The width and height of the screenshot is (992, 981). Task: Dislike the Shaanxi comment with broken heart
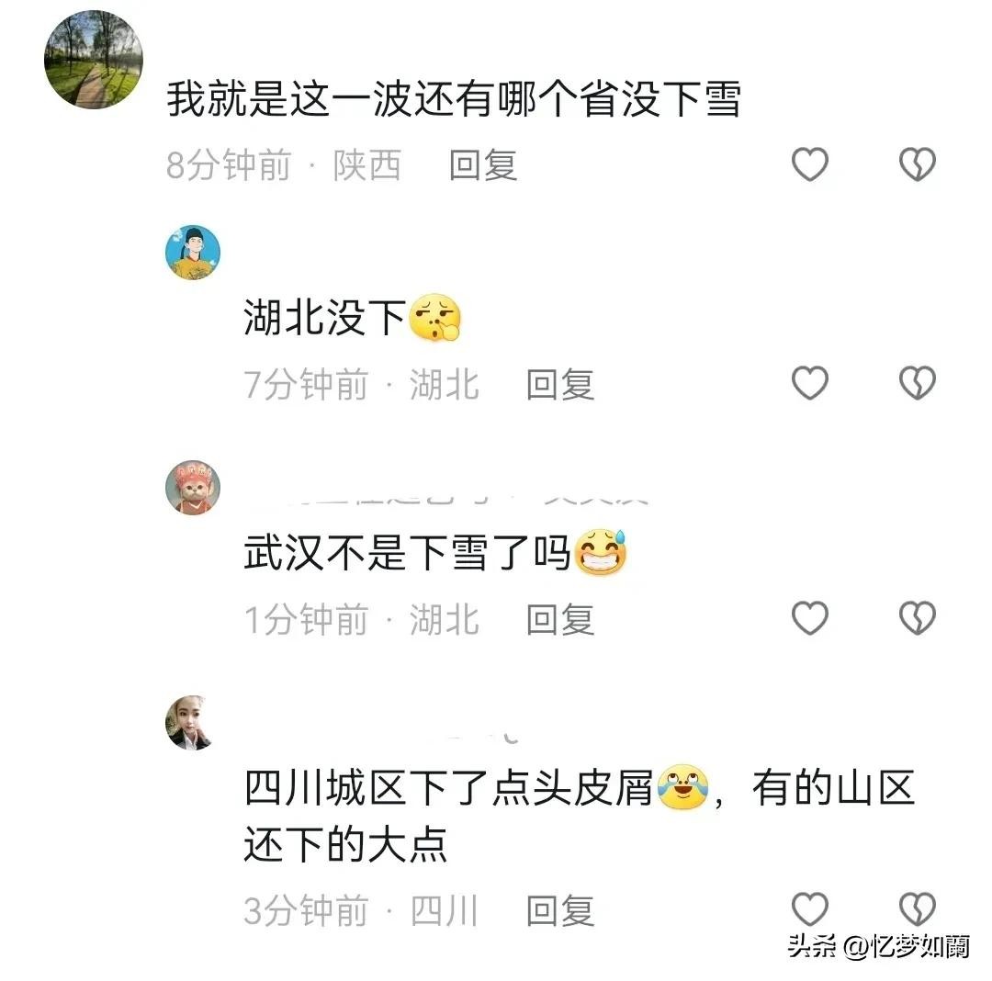click(918, 164)
